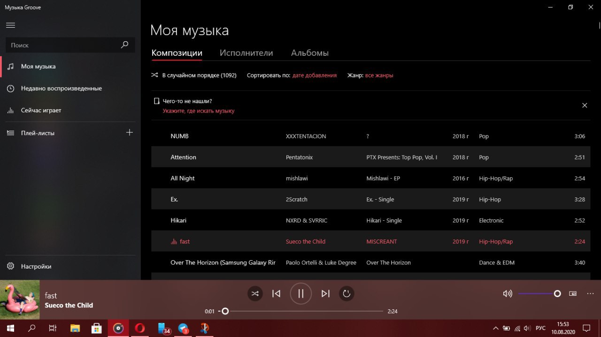
Task: Play all in random order (1092)
Action: pyautogui.click(x=193, y=75)
